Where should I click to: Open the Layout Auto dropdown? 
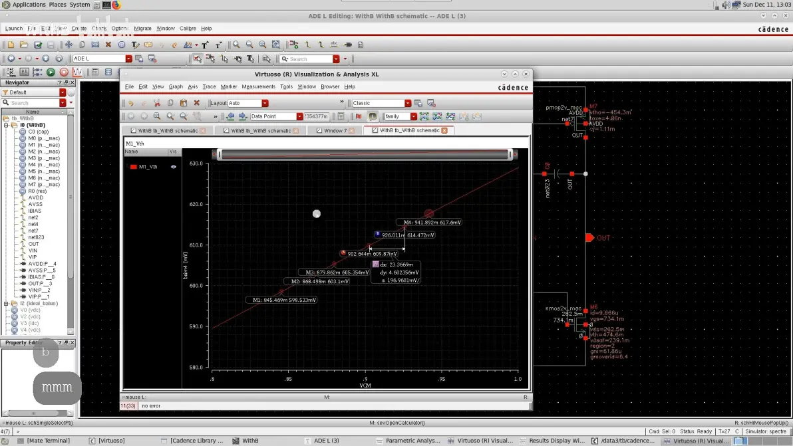(x=265, y=103)
